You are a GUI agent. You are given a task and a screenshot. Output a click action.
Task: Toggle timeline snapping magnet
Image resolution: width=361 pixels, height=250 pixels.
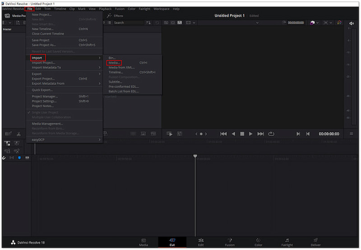[4, 157]
